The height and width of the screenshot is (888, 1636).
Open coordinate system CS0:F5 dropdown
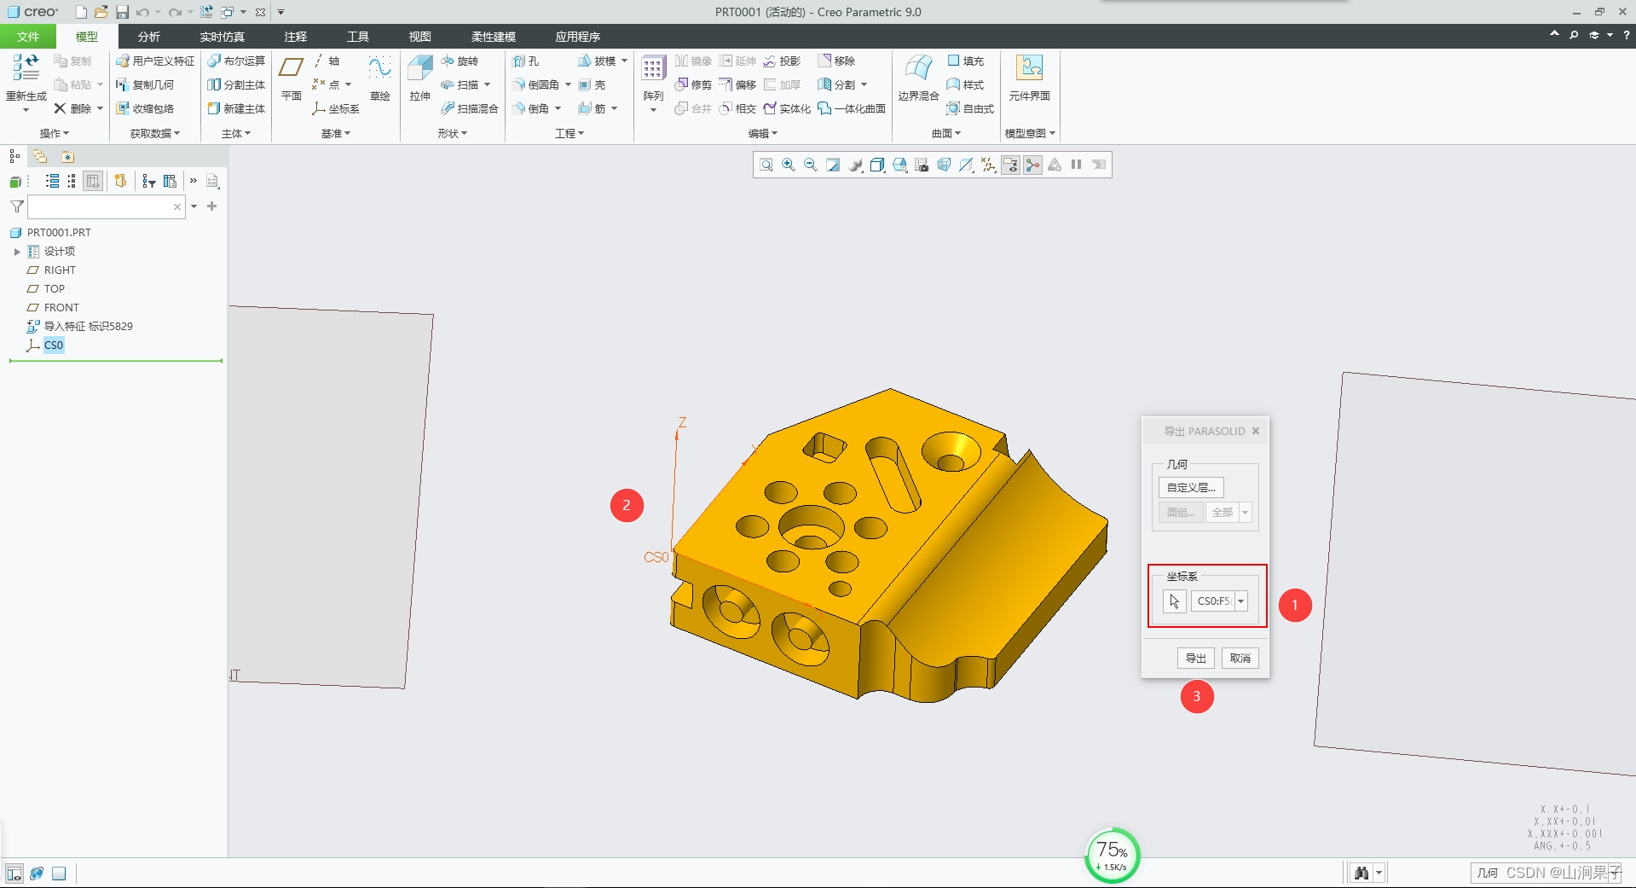point(1241,601)
